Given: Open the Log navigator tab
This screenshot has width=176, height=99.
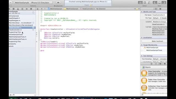Looking at the screenshot, I should pos(31,9).
